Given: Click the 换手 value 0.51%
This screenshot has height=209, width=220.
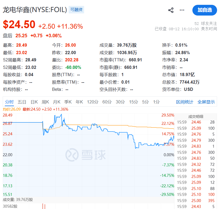Looking at the screenshot, I should 181,45.
